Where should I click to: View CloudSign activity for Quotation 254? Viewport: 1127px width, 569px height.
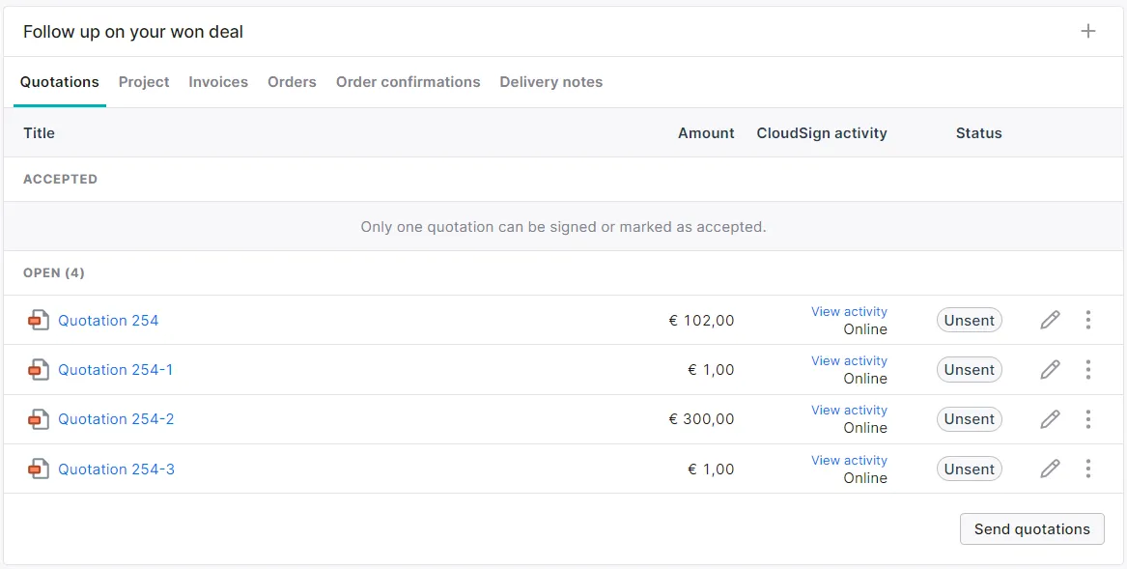(849, 311)
